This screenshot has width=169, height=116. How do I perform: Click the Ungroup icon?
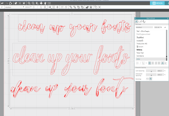pyautogui.click(x=66, y=7)
